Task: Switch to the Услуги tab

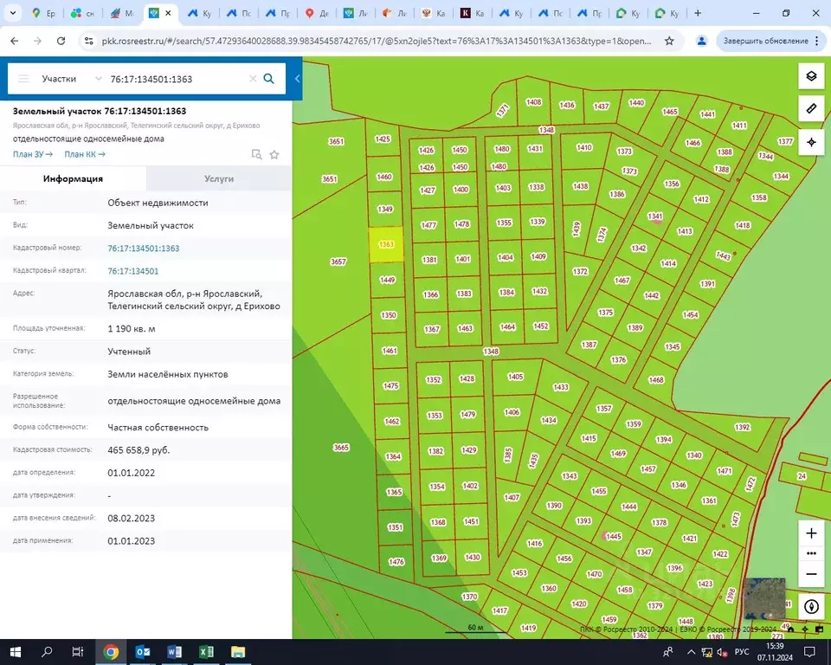Action: 219,178
